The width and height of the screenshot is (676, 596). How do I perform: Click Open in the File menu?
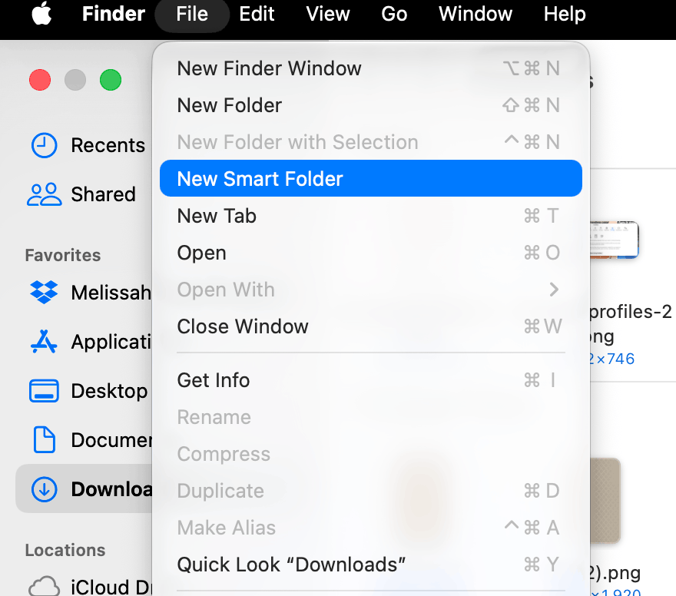(371, 253)
